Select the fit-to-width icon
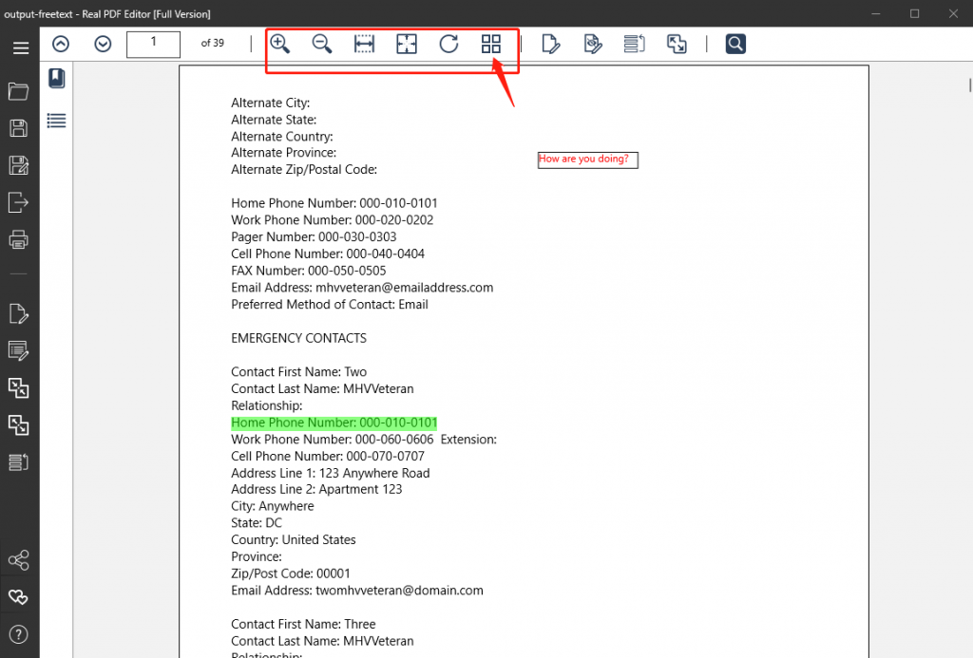This screenshot has width=973, height=658. coord(364,44)
